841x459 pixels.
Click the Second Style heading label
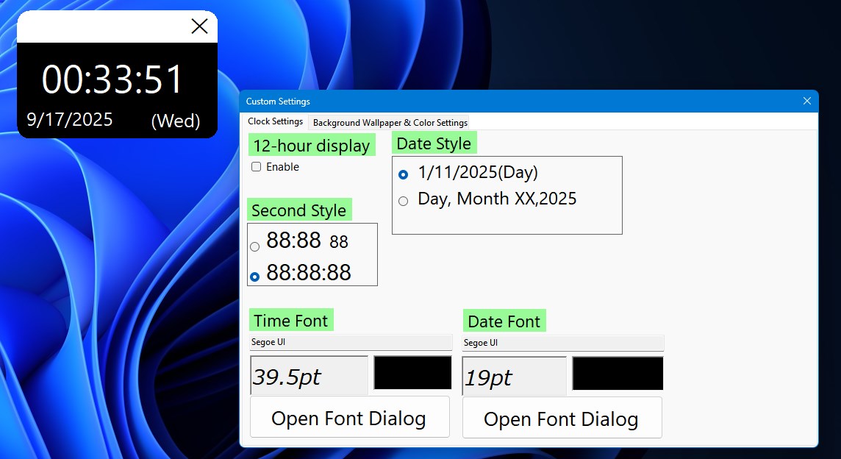click(x=298, y=210)
